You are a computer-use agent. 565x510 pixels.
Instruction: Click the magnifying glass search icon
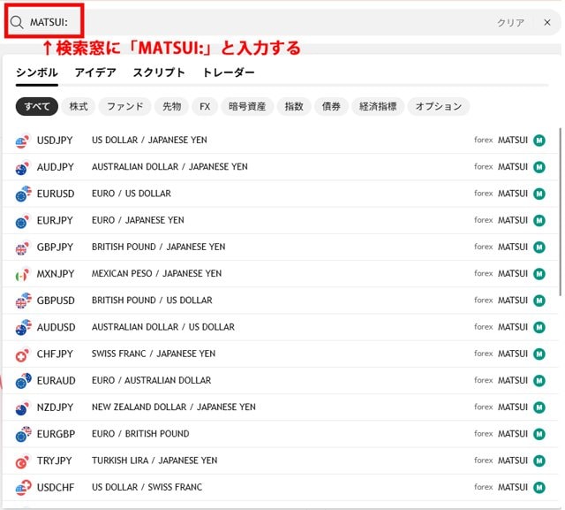17,22
